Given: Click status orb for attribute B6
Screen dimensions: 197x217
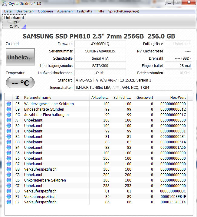Looking at the screenshot, I should [9, 158].
